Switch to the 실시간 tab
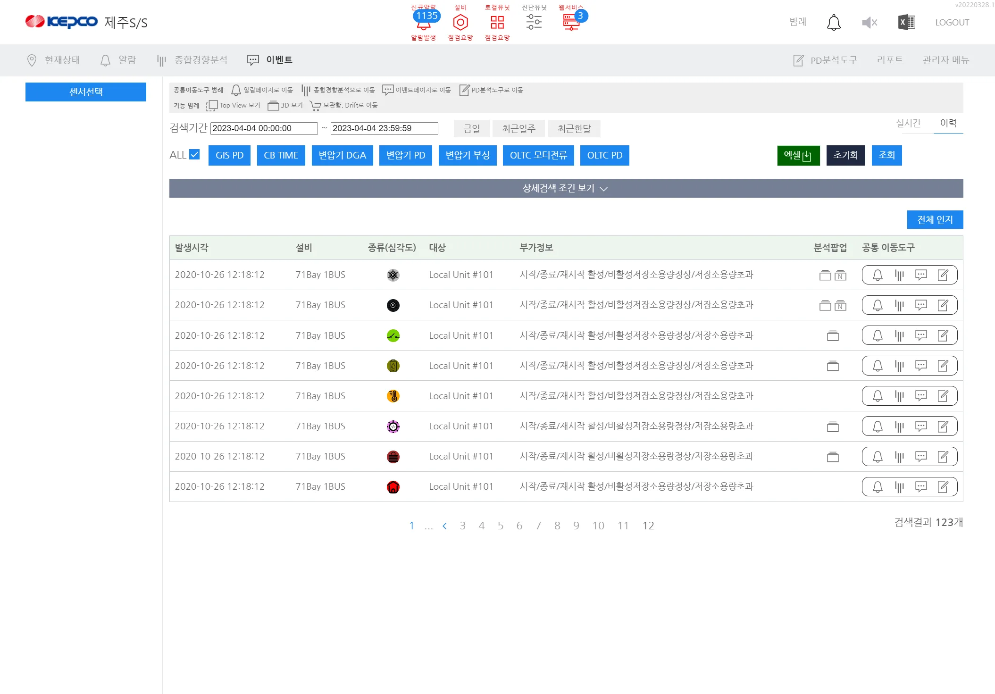The width and height of the screenshot is (995, 694). pyautogui.click(x=908, y=123)
